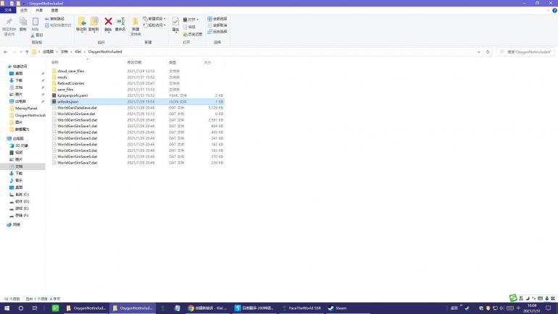Select the unlocks.json file

tap(138, 101)
